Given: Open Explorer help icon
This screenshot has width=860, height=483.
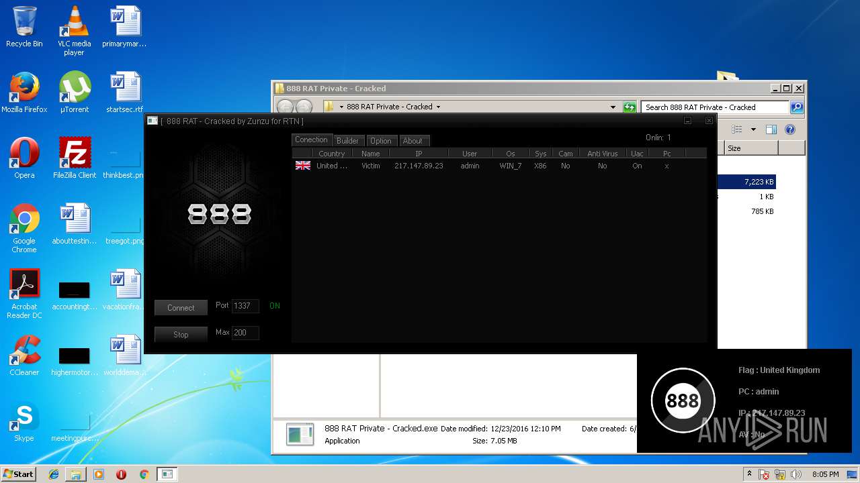Looking at the screenshot, I should (790, 129).
